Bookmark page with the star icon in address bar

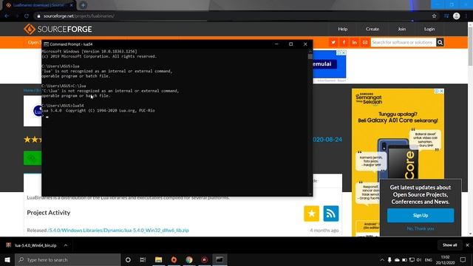point(434,16)
